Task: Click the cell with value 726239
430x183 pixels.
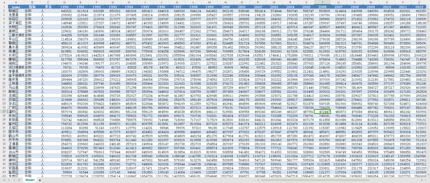Action: [x=322, y=108]
